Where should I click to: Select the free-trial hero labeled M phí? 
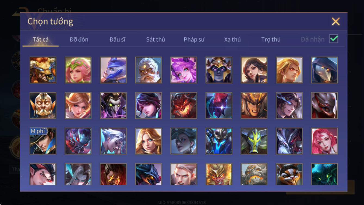coord(43,141)
